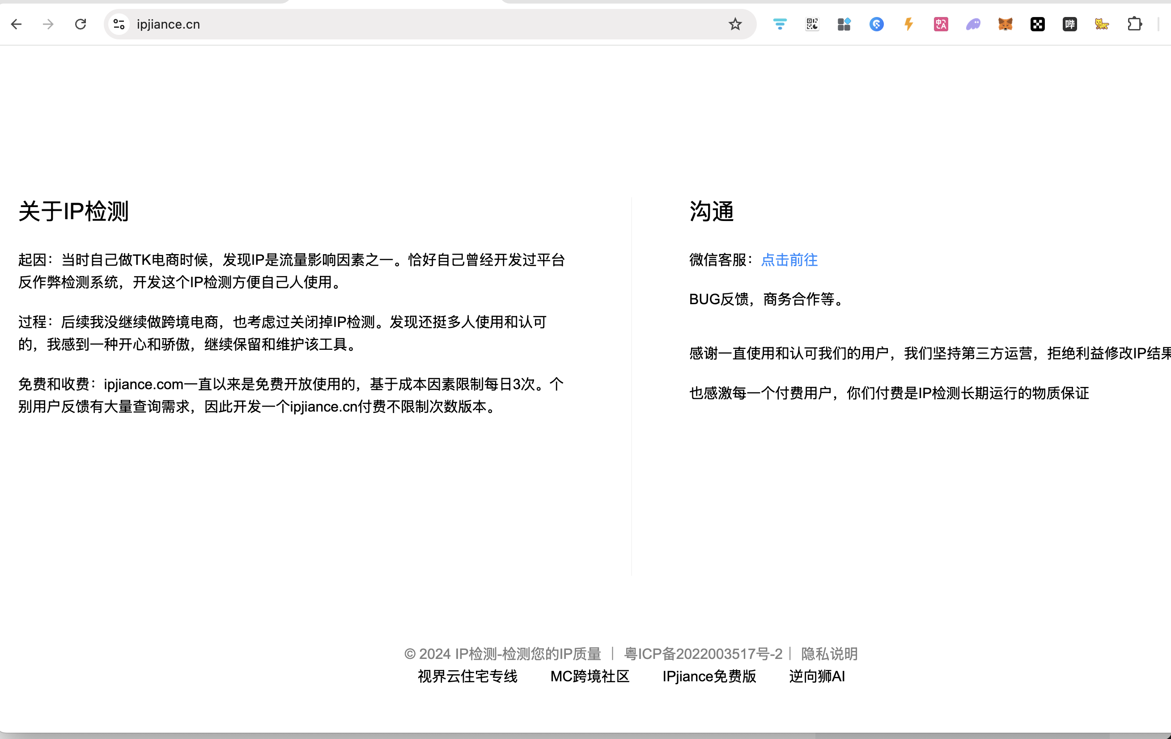The width and height of the screenshot is (1171, 739).
Task: Open the QR code generator extension
Action: point(812,24)
